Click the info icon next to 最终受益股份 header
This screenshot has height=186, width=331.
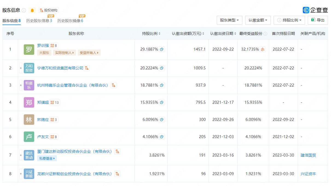(265, 34)
